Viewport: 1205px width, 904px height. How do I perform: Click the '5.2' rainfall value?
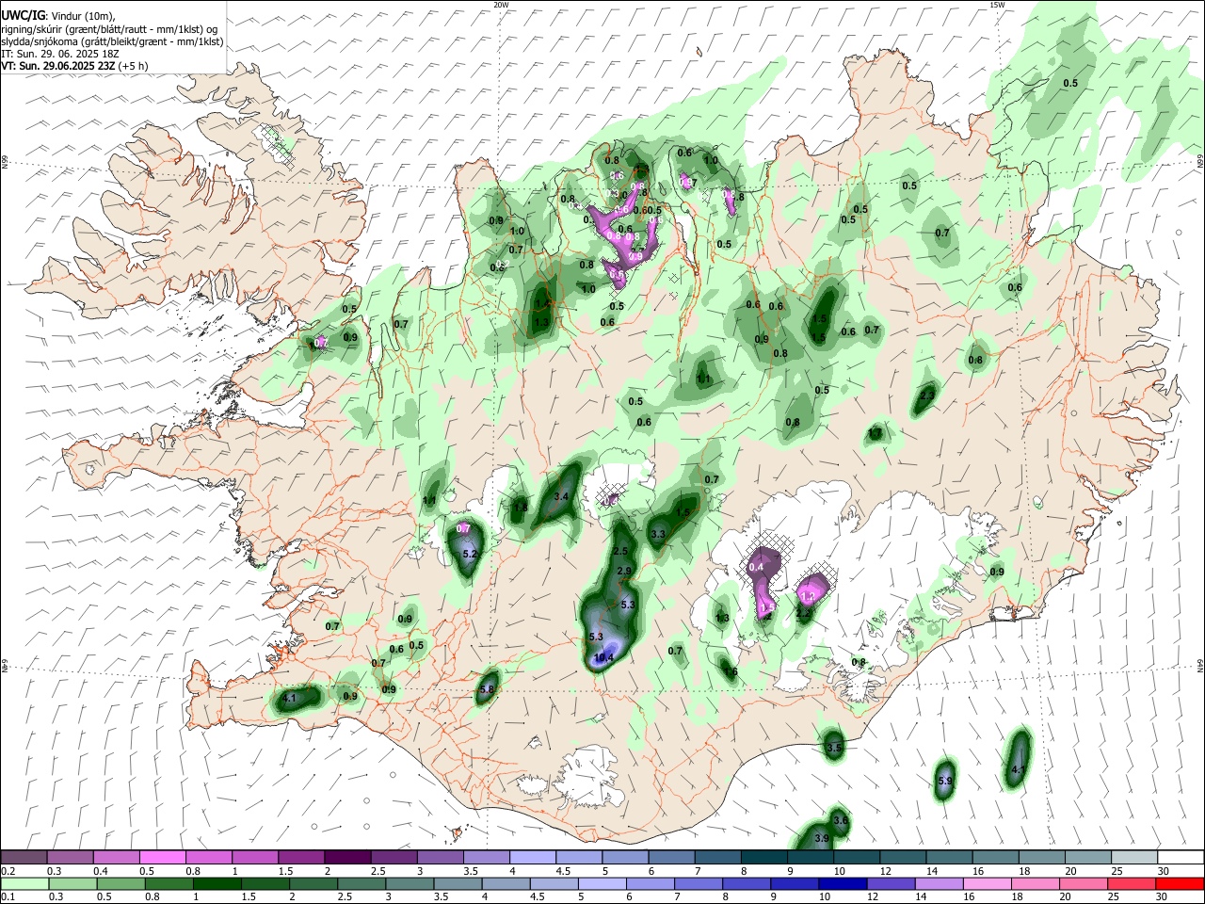pos(472,555)
